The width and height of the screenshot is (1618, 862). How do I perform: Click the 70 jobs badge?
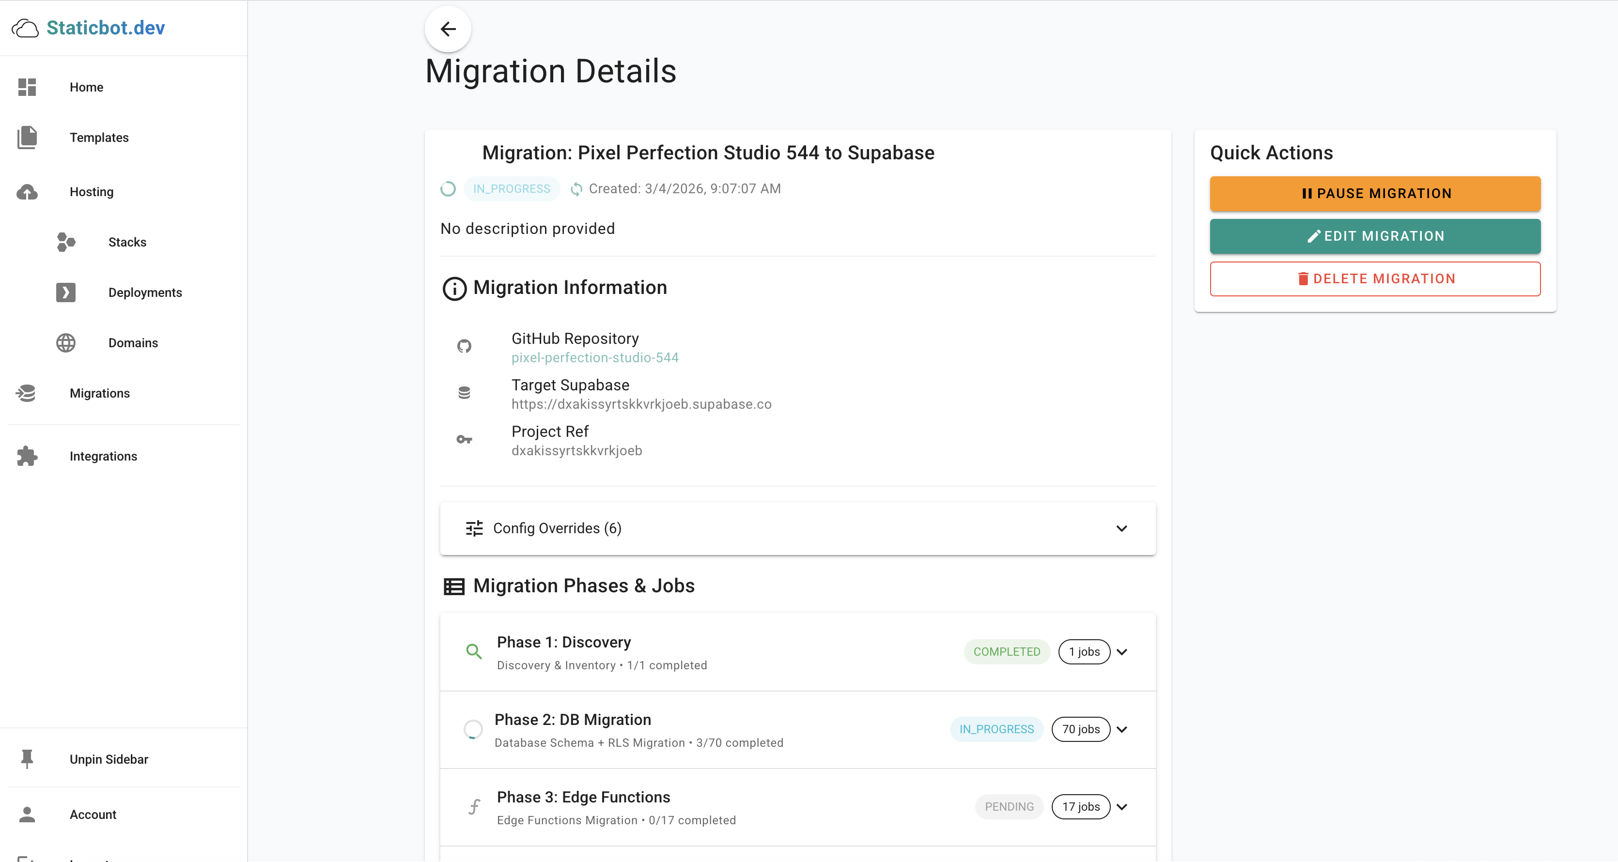[1081, 729]
